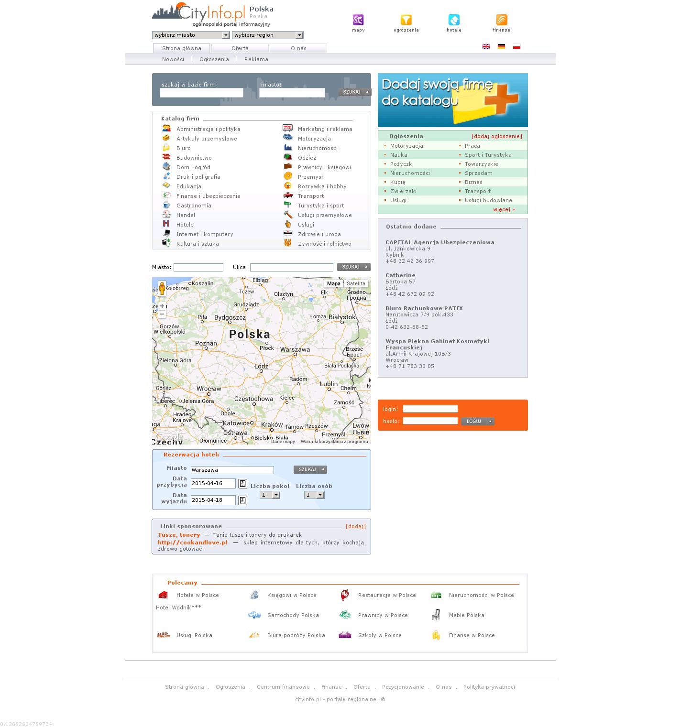
Task: Click the Budownictwo bricks icon
Action: tap(166, 157)
